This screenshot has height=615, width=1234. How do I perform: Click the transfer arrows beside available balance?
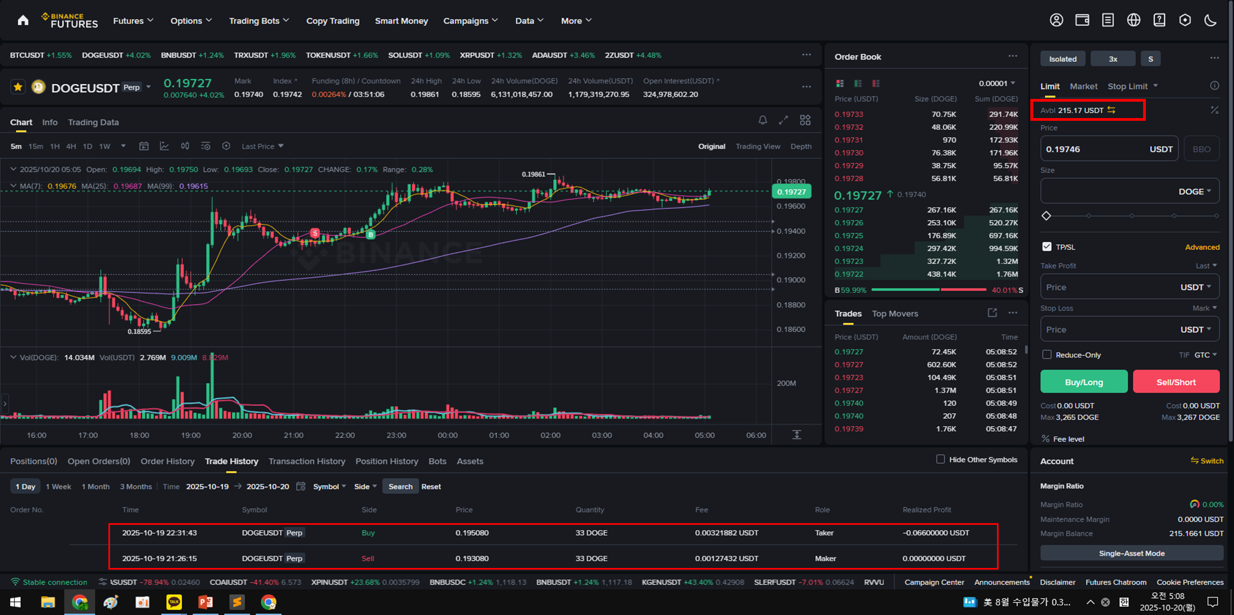(x=1111, y=110)
